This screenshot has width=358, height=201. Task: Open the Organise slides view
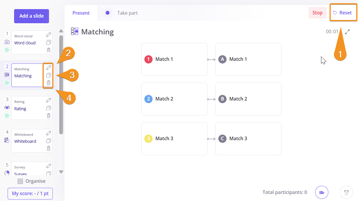[x=31, y=181]
